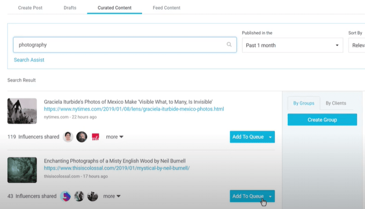Click the Create Group button

pyautogui.click(x=322, y=120)
